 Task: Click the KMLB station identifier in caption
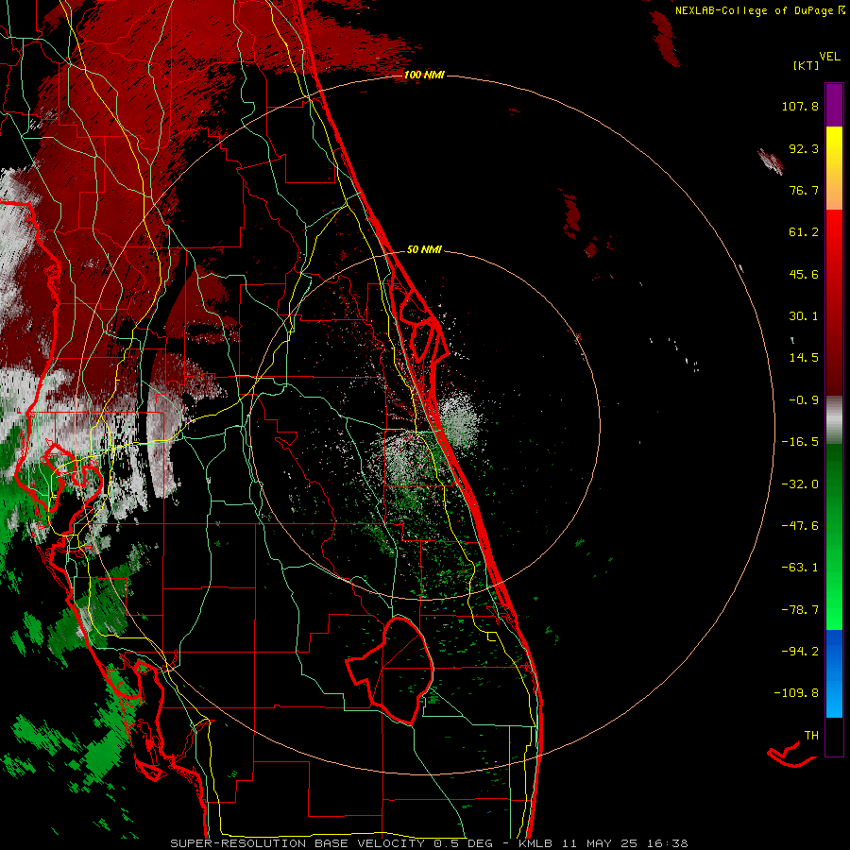click(x=536, y=843)
